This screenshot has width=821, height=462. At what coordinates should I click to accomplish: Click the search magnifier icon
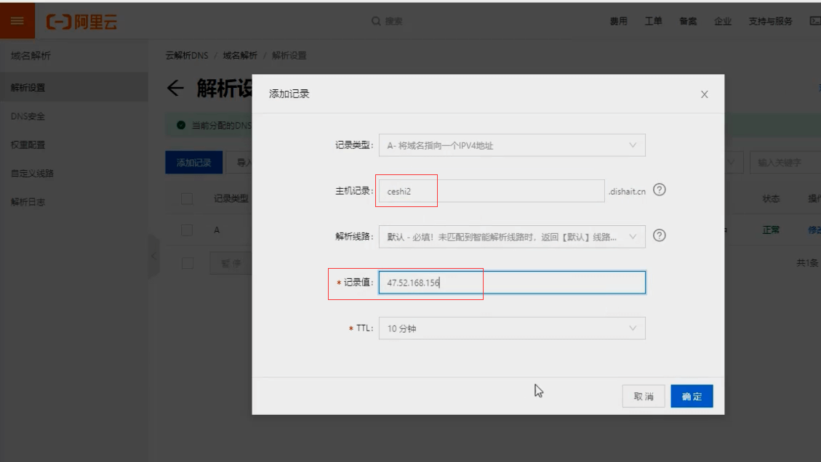pyautogui.click(x=376, y=22)
